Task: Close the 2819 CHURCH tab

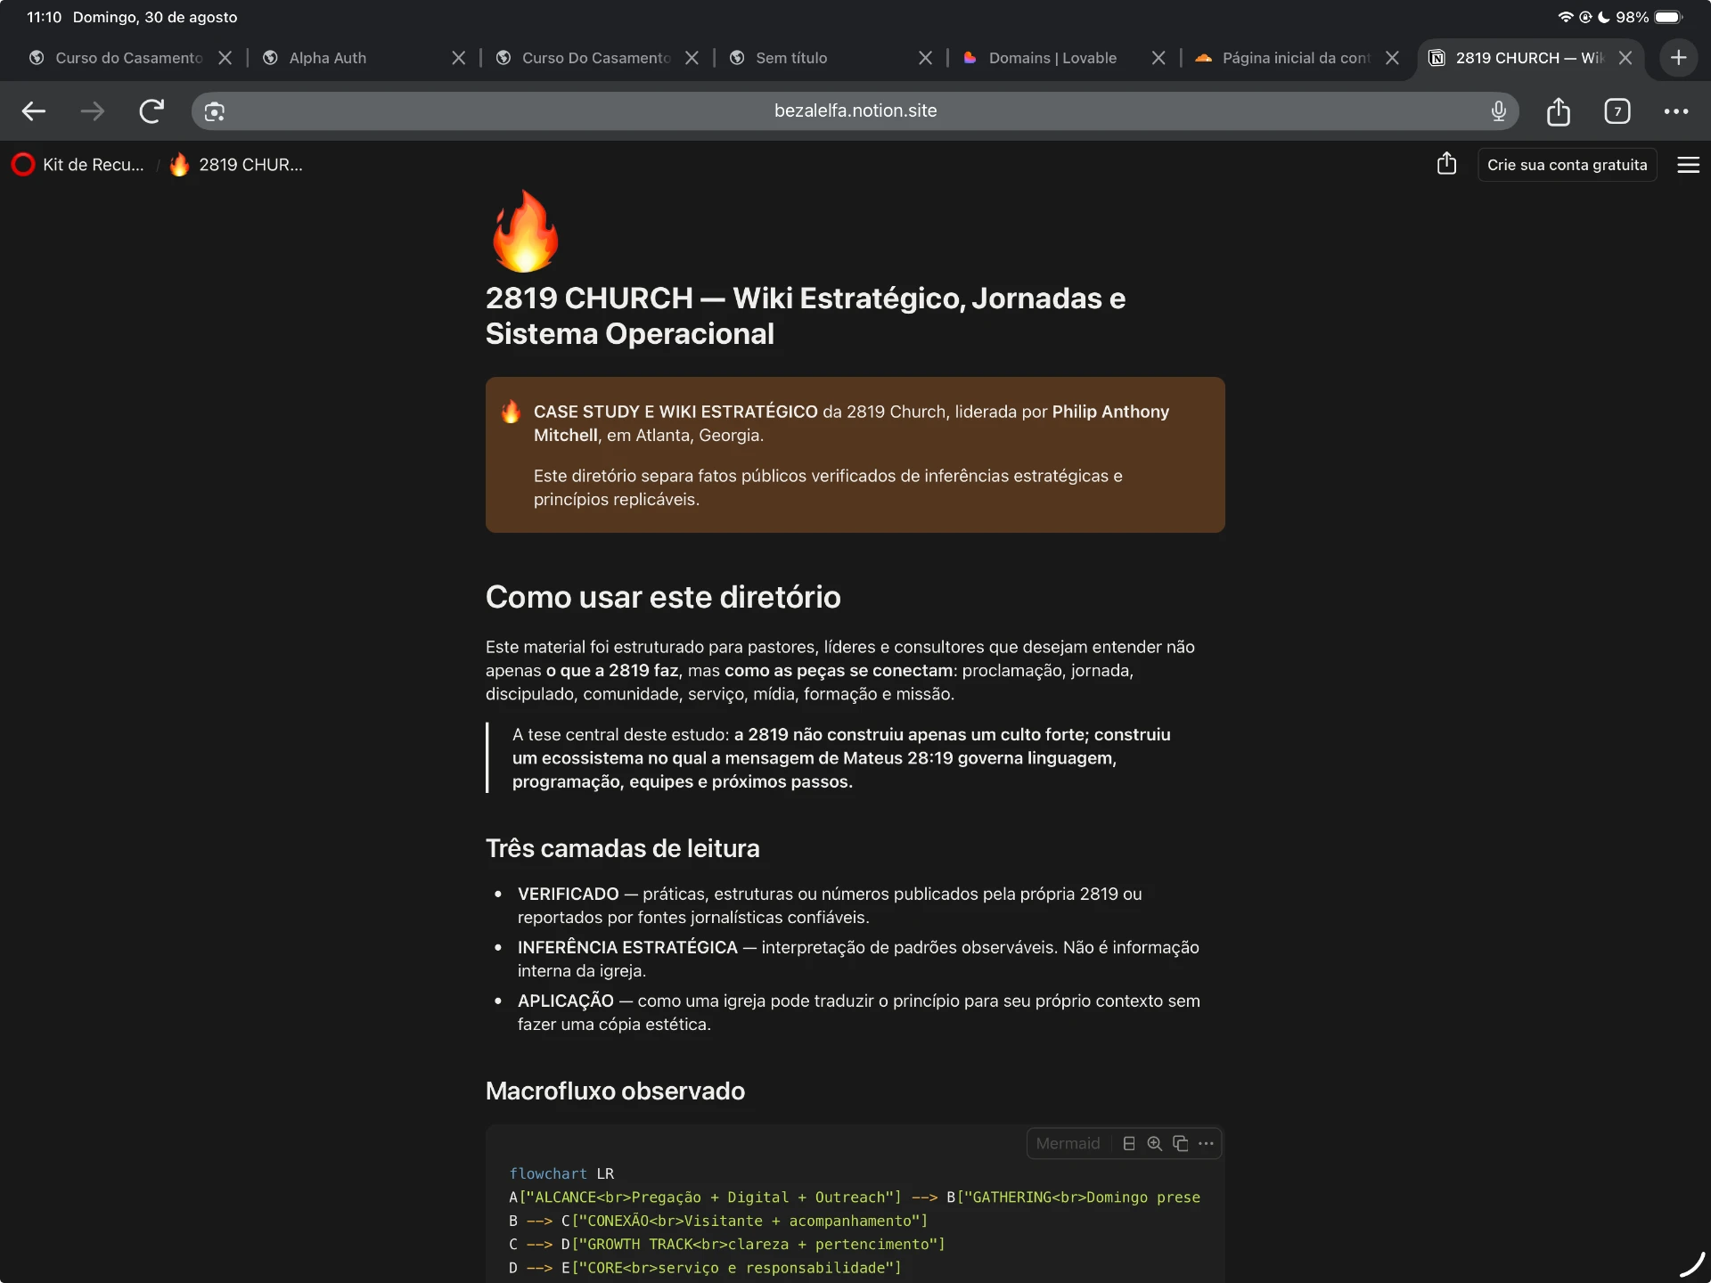Action: (1625, 58)
